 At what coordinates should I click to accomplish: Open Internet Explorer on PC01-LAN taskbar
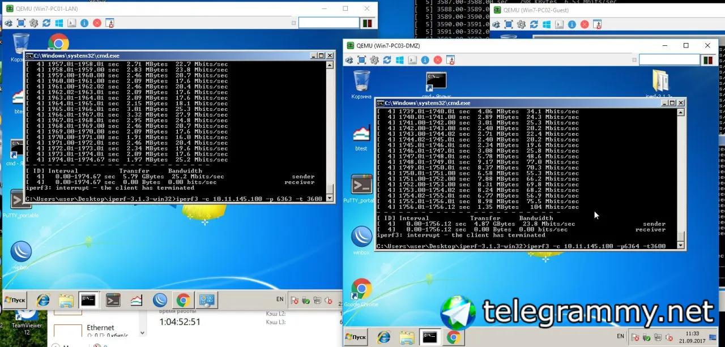point(43,300)
